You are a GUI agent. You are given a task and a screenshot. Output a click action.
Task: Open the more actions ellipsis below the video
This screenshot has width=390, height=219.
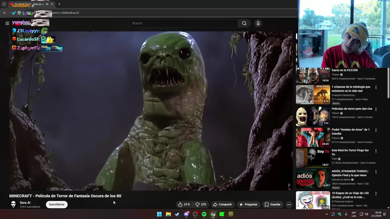(289, 204)
